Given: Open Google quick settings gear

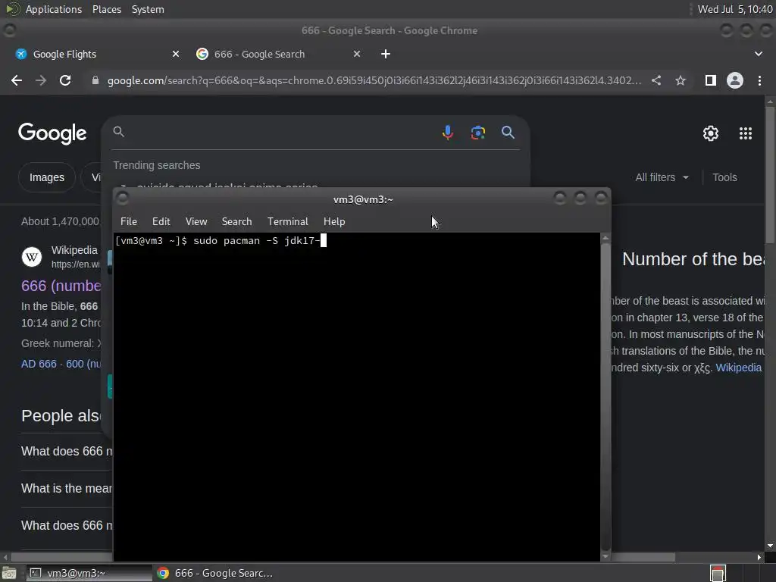Looking at the screenshot, I should (x=711, y=133).
